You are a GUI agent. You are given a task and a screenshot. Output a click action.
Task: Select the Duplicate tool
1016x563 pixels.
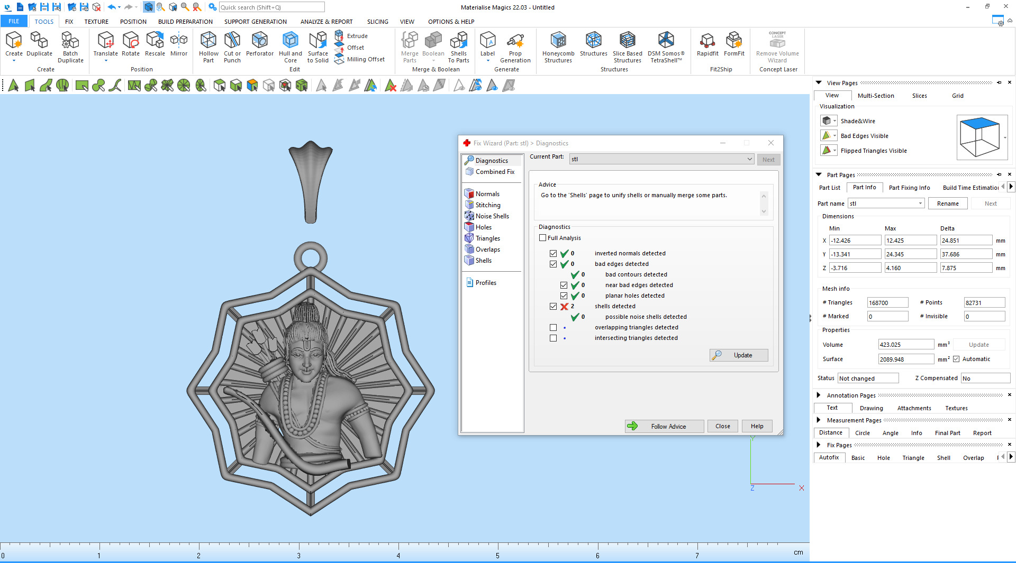[x=39, y=44]
